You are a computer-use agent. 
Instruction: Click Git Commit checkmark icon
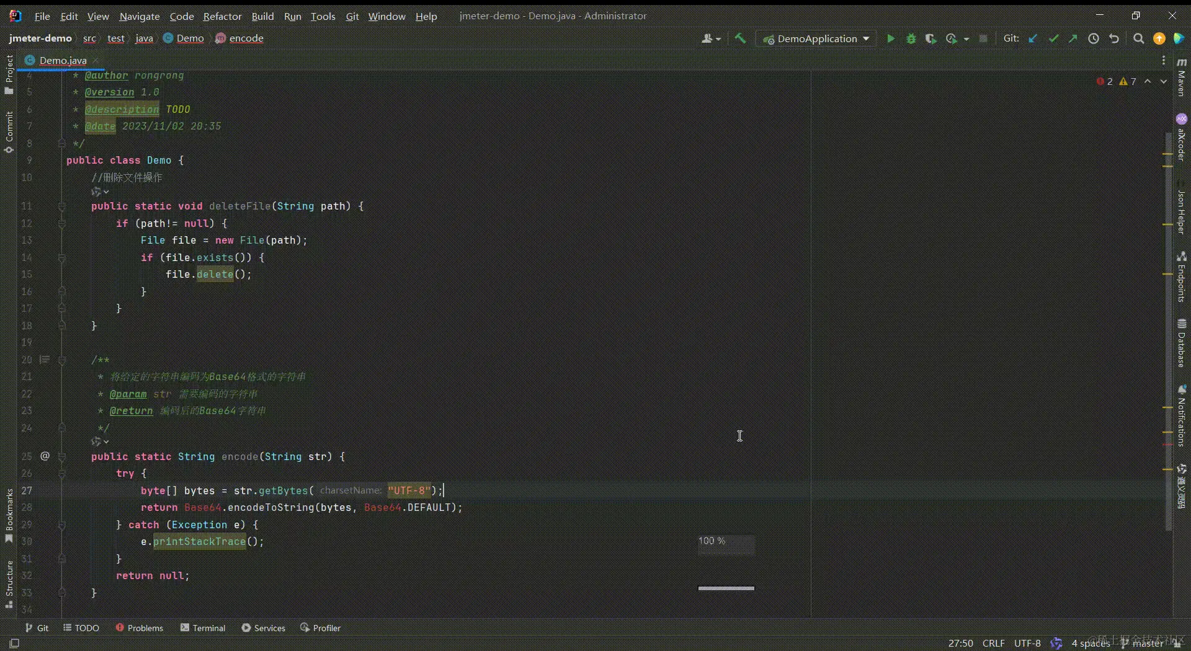(x=1053, y=38)
